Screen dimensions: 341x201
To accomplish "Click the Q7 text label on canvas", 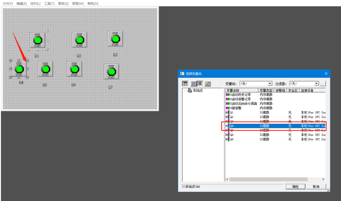I will (x=110, y=87).
